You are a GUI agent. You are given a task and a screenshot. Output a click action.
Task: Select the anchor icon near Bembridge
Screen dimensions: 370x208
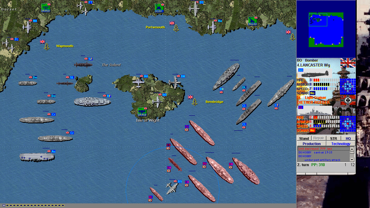194,102
